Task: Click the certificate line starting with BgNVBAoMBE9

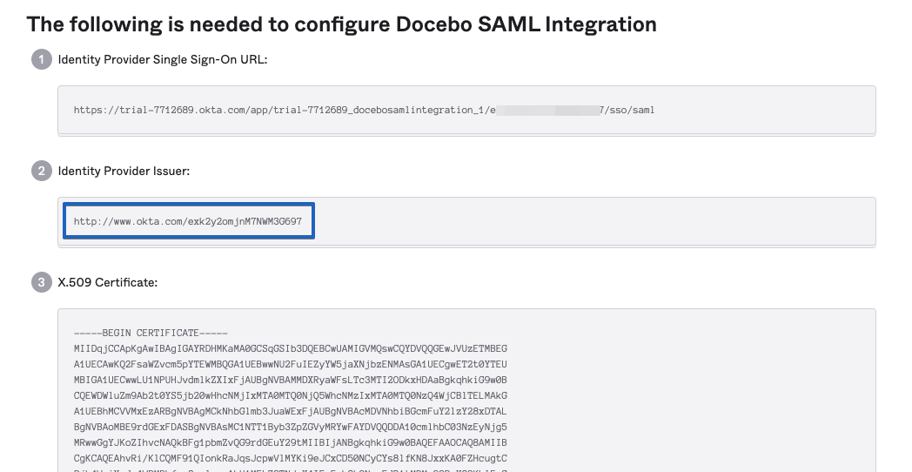Action: point(290,427)
